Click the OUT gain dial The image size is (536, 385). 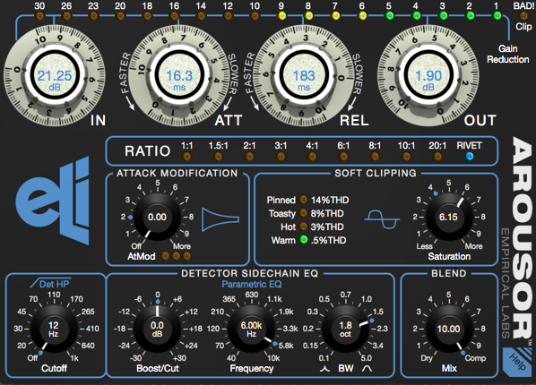tap(428, 75)
